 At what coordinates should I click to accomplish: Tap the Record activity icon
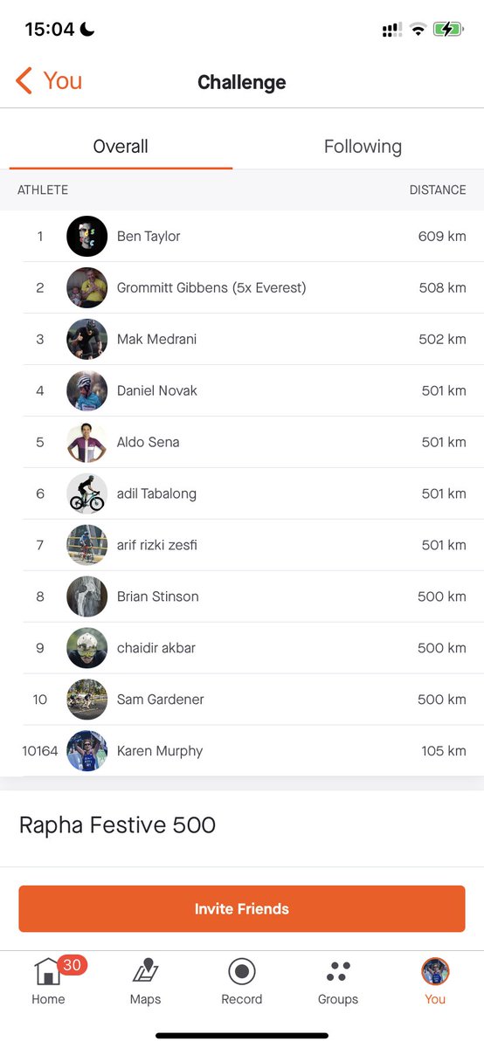point(241,971)
